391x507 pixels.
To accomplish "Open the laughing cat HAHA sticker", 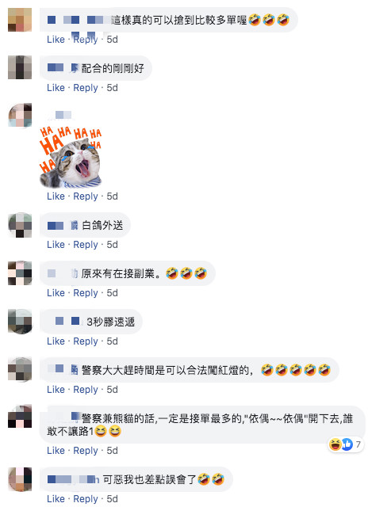I will pos(71,157).
